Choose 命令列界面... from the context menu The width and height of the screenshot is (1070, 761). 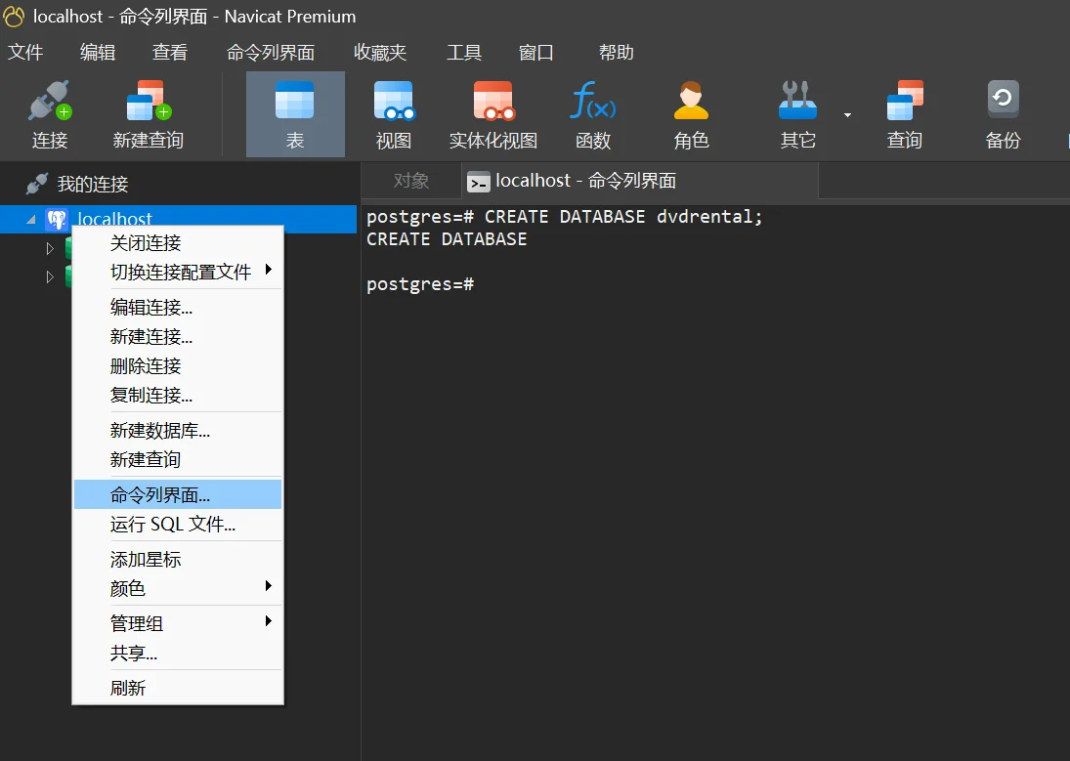point(160,495)
